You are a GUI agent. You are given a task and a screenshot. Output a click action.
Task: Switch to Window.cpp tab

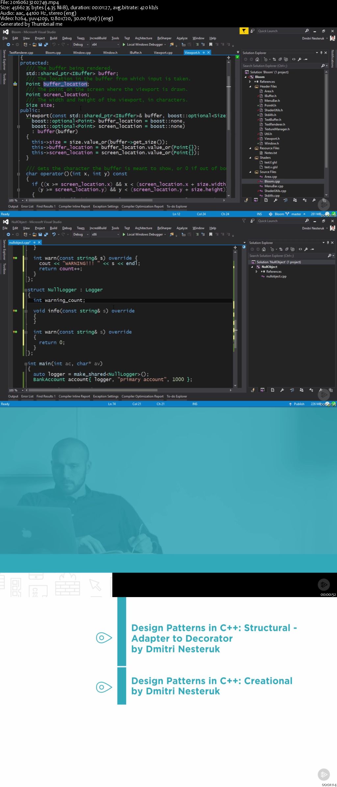point(82,52)
